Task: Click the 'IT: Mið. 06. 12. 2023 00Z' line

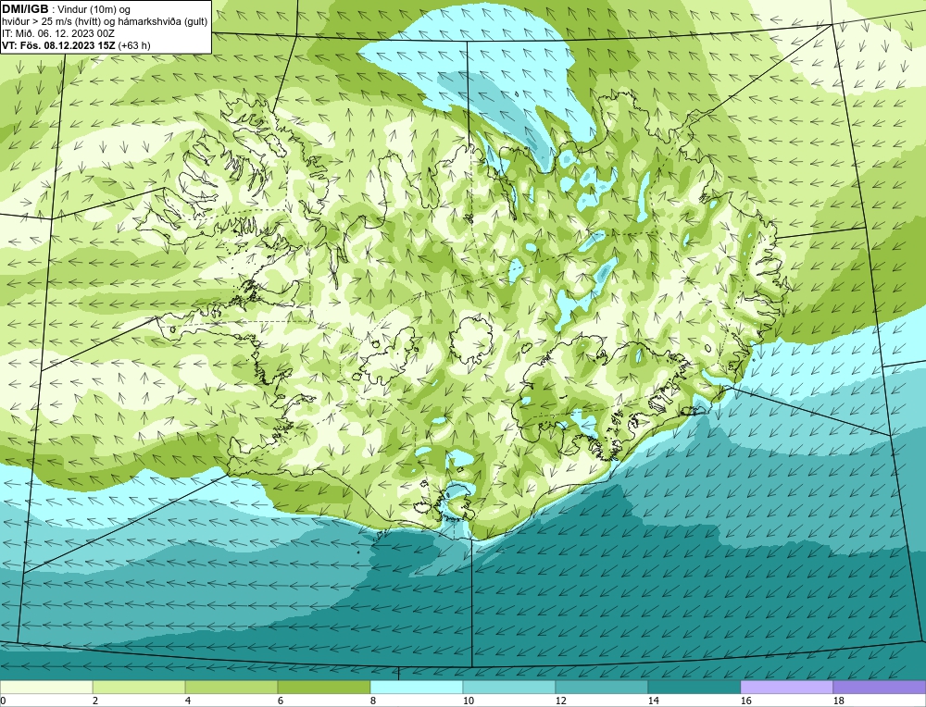Action: [x=57, y=33]
